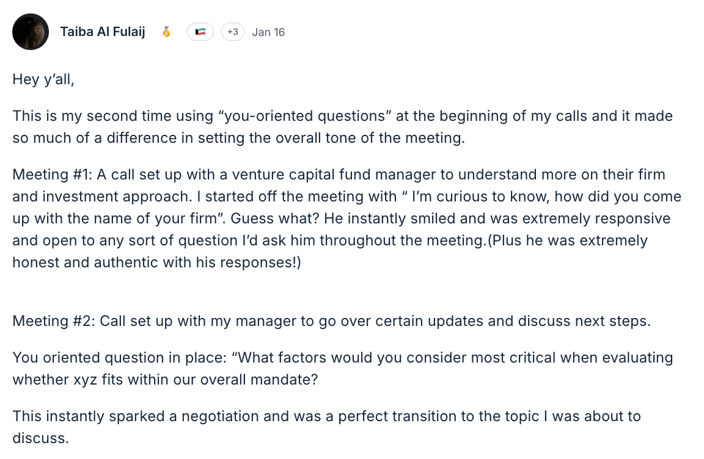The height and width of the screenshot is (459, 704).
Task: Click the Jan 16 post date
Action: click(268, 32)
